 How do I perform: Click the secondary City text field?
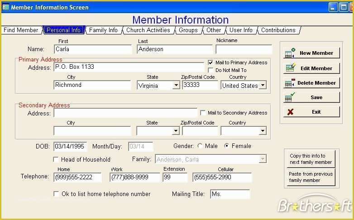coord(92,131)
